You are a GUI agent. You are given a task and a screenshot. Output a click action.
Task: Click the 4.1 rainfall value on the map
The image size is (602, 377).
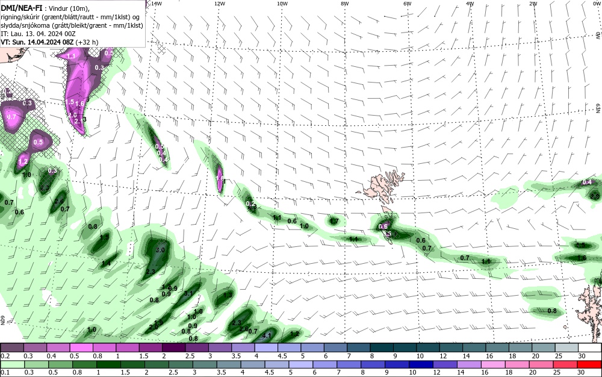point(267,335)
